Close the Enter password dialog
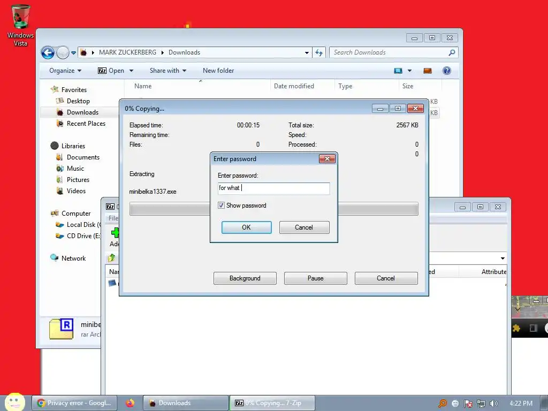 click(327, 159)
